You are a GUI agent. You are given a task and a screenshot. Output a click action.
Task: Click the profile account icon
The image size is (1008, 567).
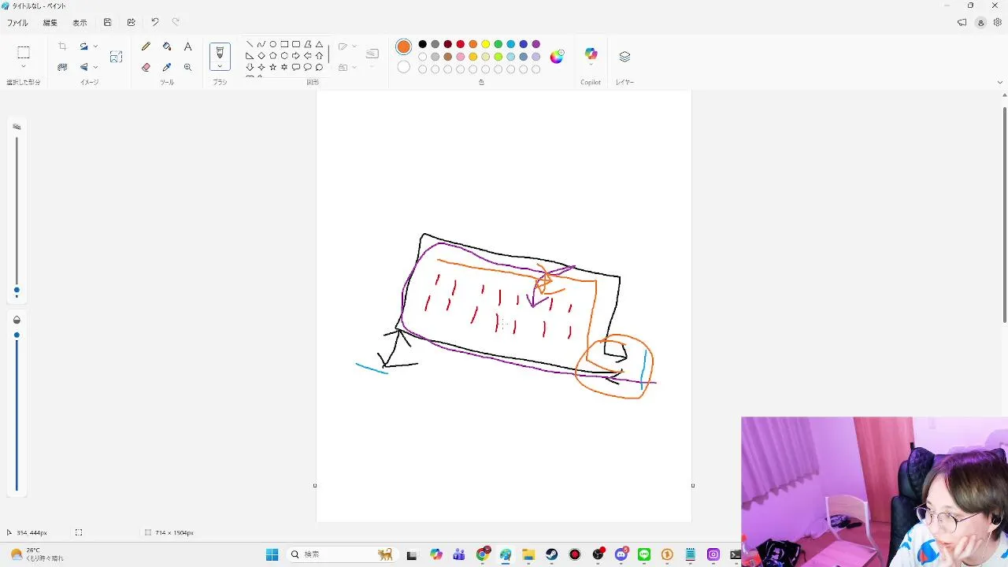pos(980,23)
